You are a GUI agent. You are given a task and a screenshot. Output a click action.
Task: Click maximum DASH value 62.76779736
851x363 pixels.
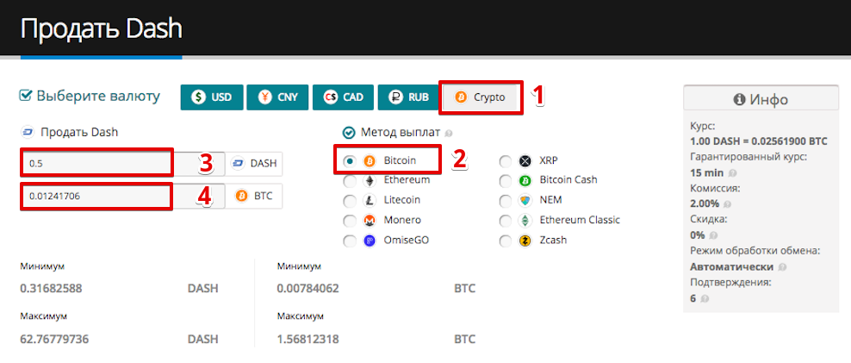click(x=54, y=340)
